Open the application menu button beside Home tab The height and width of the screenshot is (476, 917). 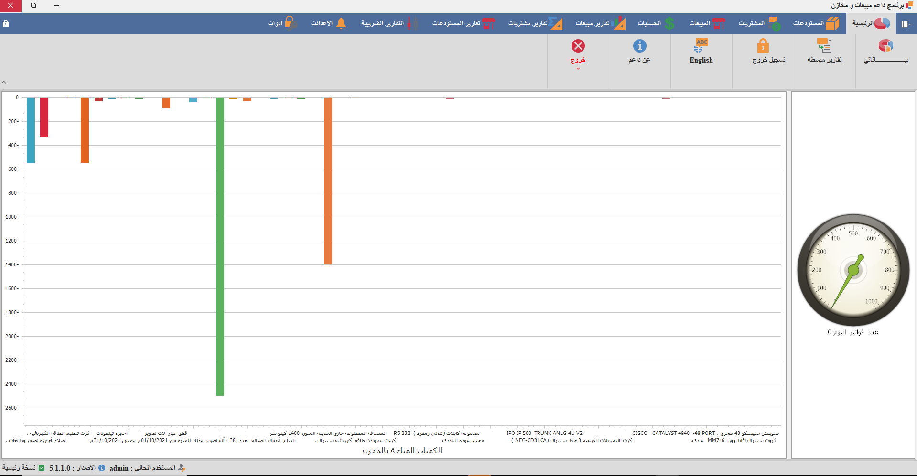906,24
